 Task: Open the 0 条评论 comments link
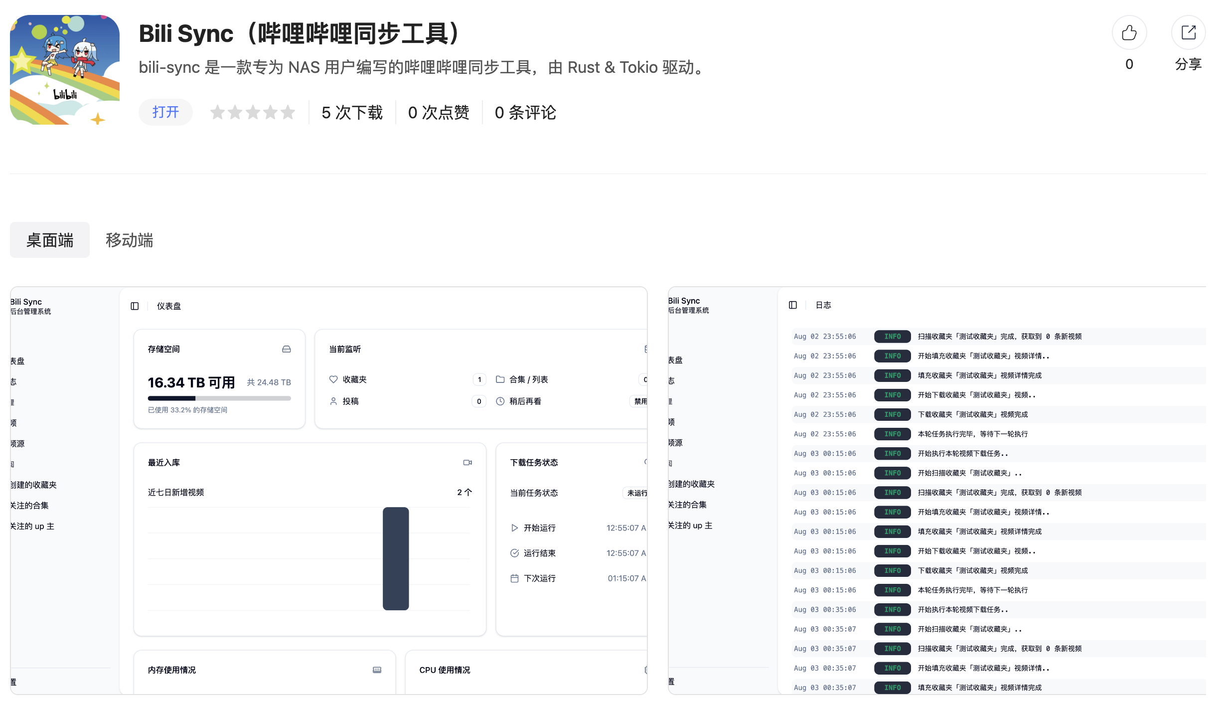(525, 113)
